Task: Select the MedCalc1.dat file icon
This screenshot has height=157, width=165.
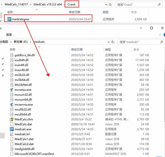Action: 12,139
